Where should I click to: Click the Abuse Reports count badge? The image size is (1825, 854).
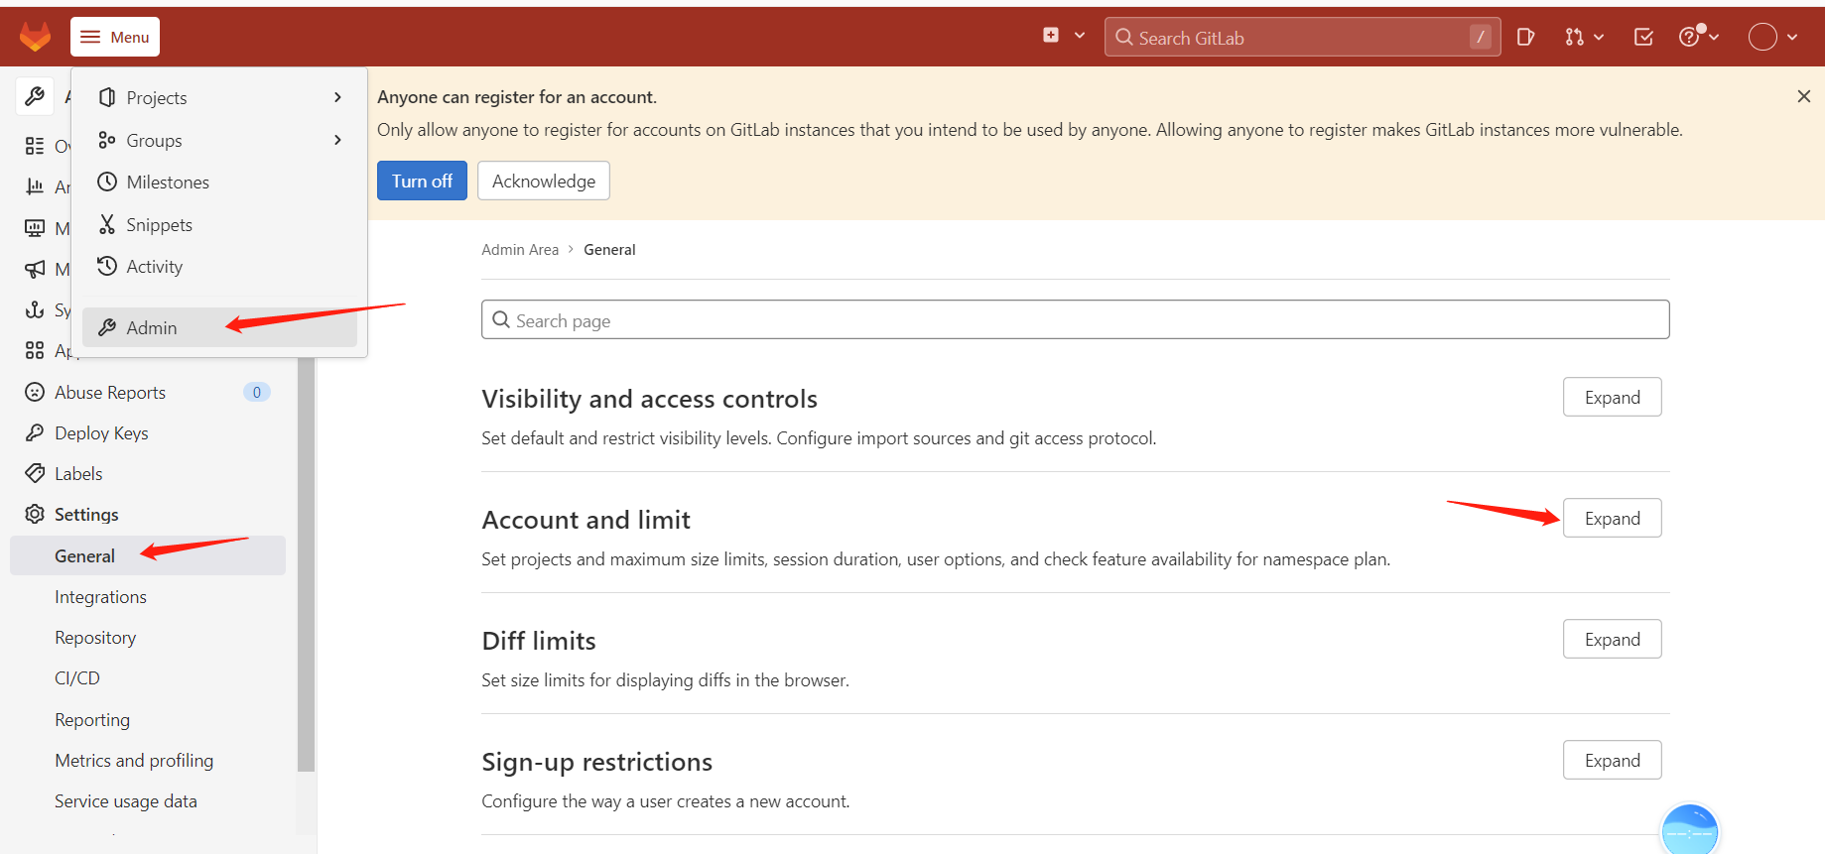(x=257, y=392)
